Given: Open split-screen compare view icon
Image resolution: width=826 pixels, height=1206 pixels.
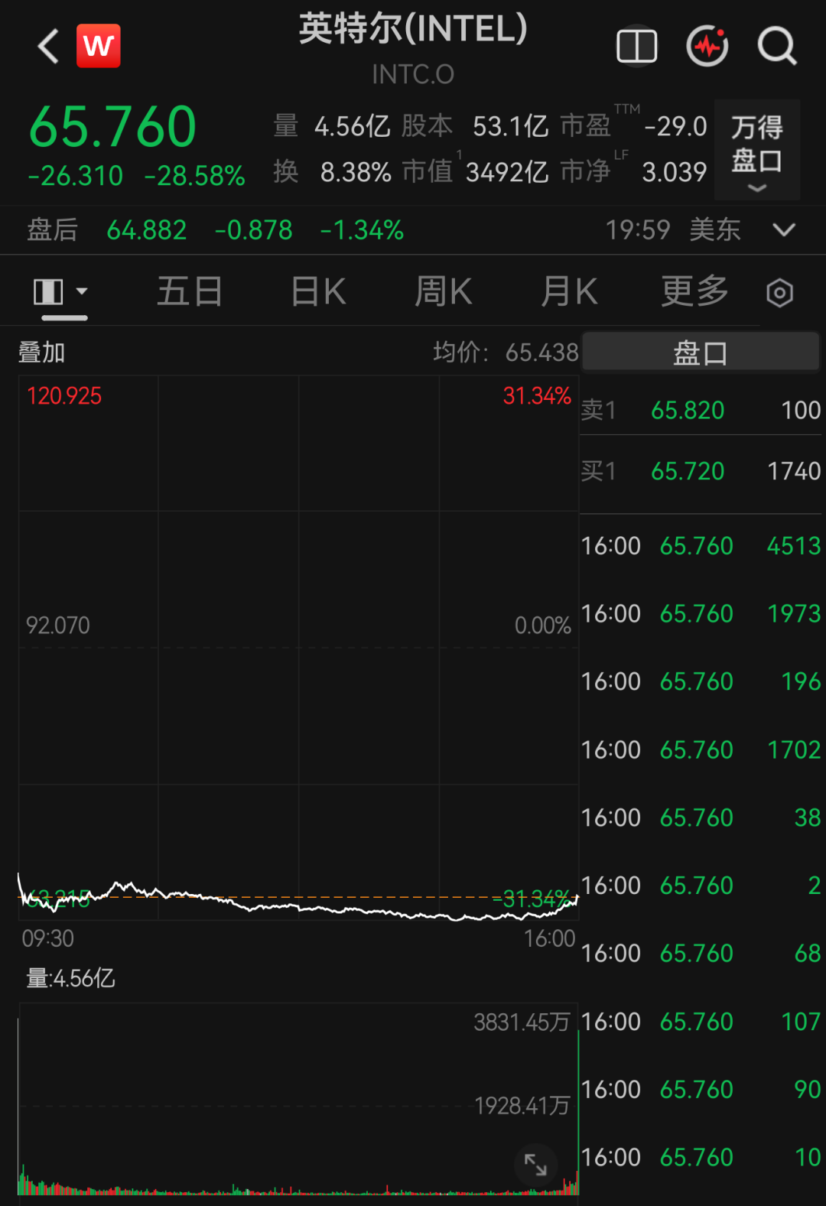Looking at the screenshot, I should [x=637, y=47].
